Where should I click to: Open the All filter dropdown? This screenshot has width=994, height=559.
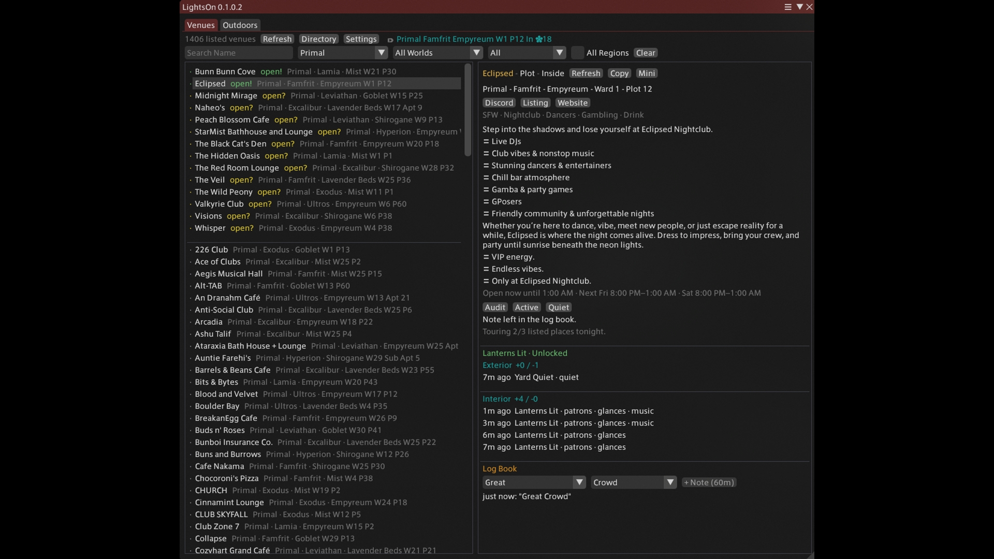(x=527, y=53)
